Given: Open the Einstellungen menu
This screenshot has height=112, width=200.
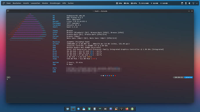Looking at the screenshot, I should click(x=55, y=3).
